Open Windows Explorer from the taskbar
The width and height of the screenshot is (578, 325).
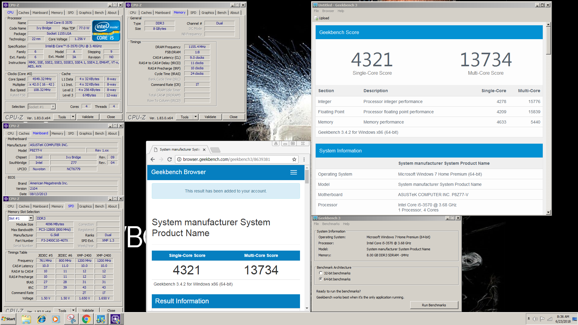pyautogui.click(x=26, y=319)
